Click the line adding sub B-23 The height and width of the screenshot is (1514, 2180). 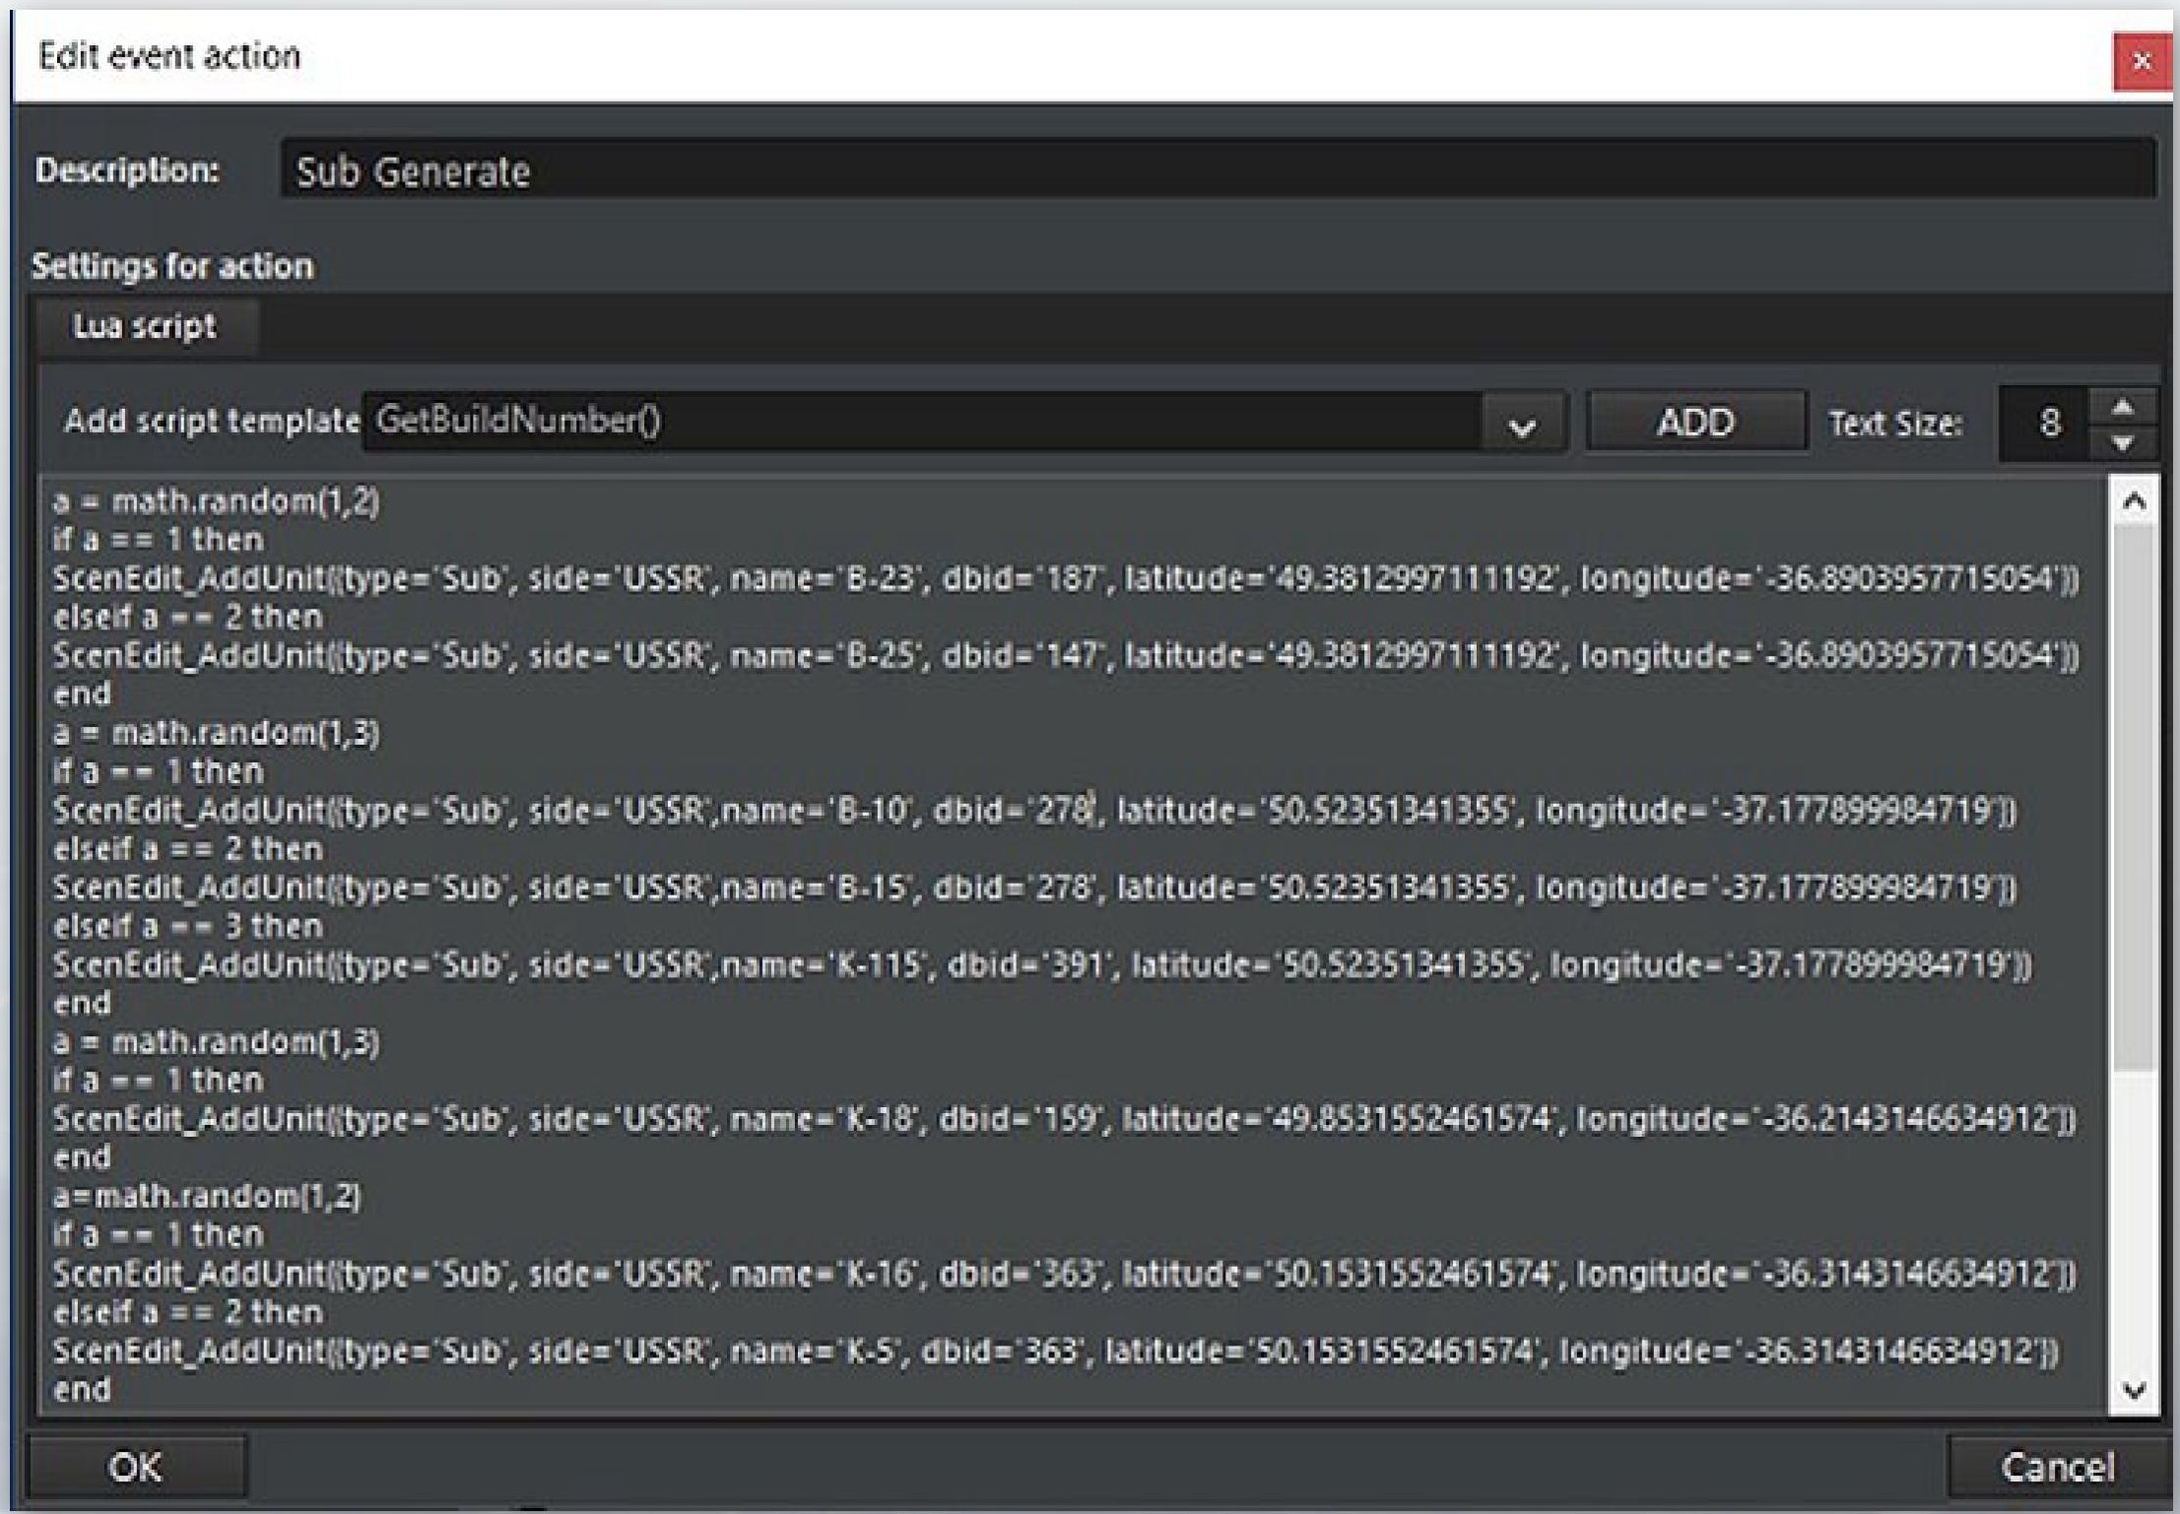point(1064,578)
